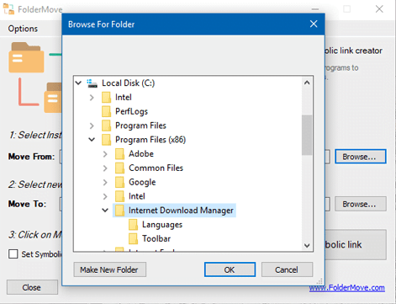396x304 pixels.
Task: Select the Internet Download Manager label
Action: tap(181, 211)
